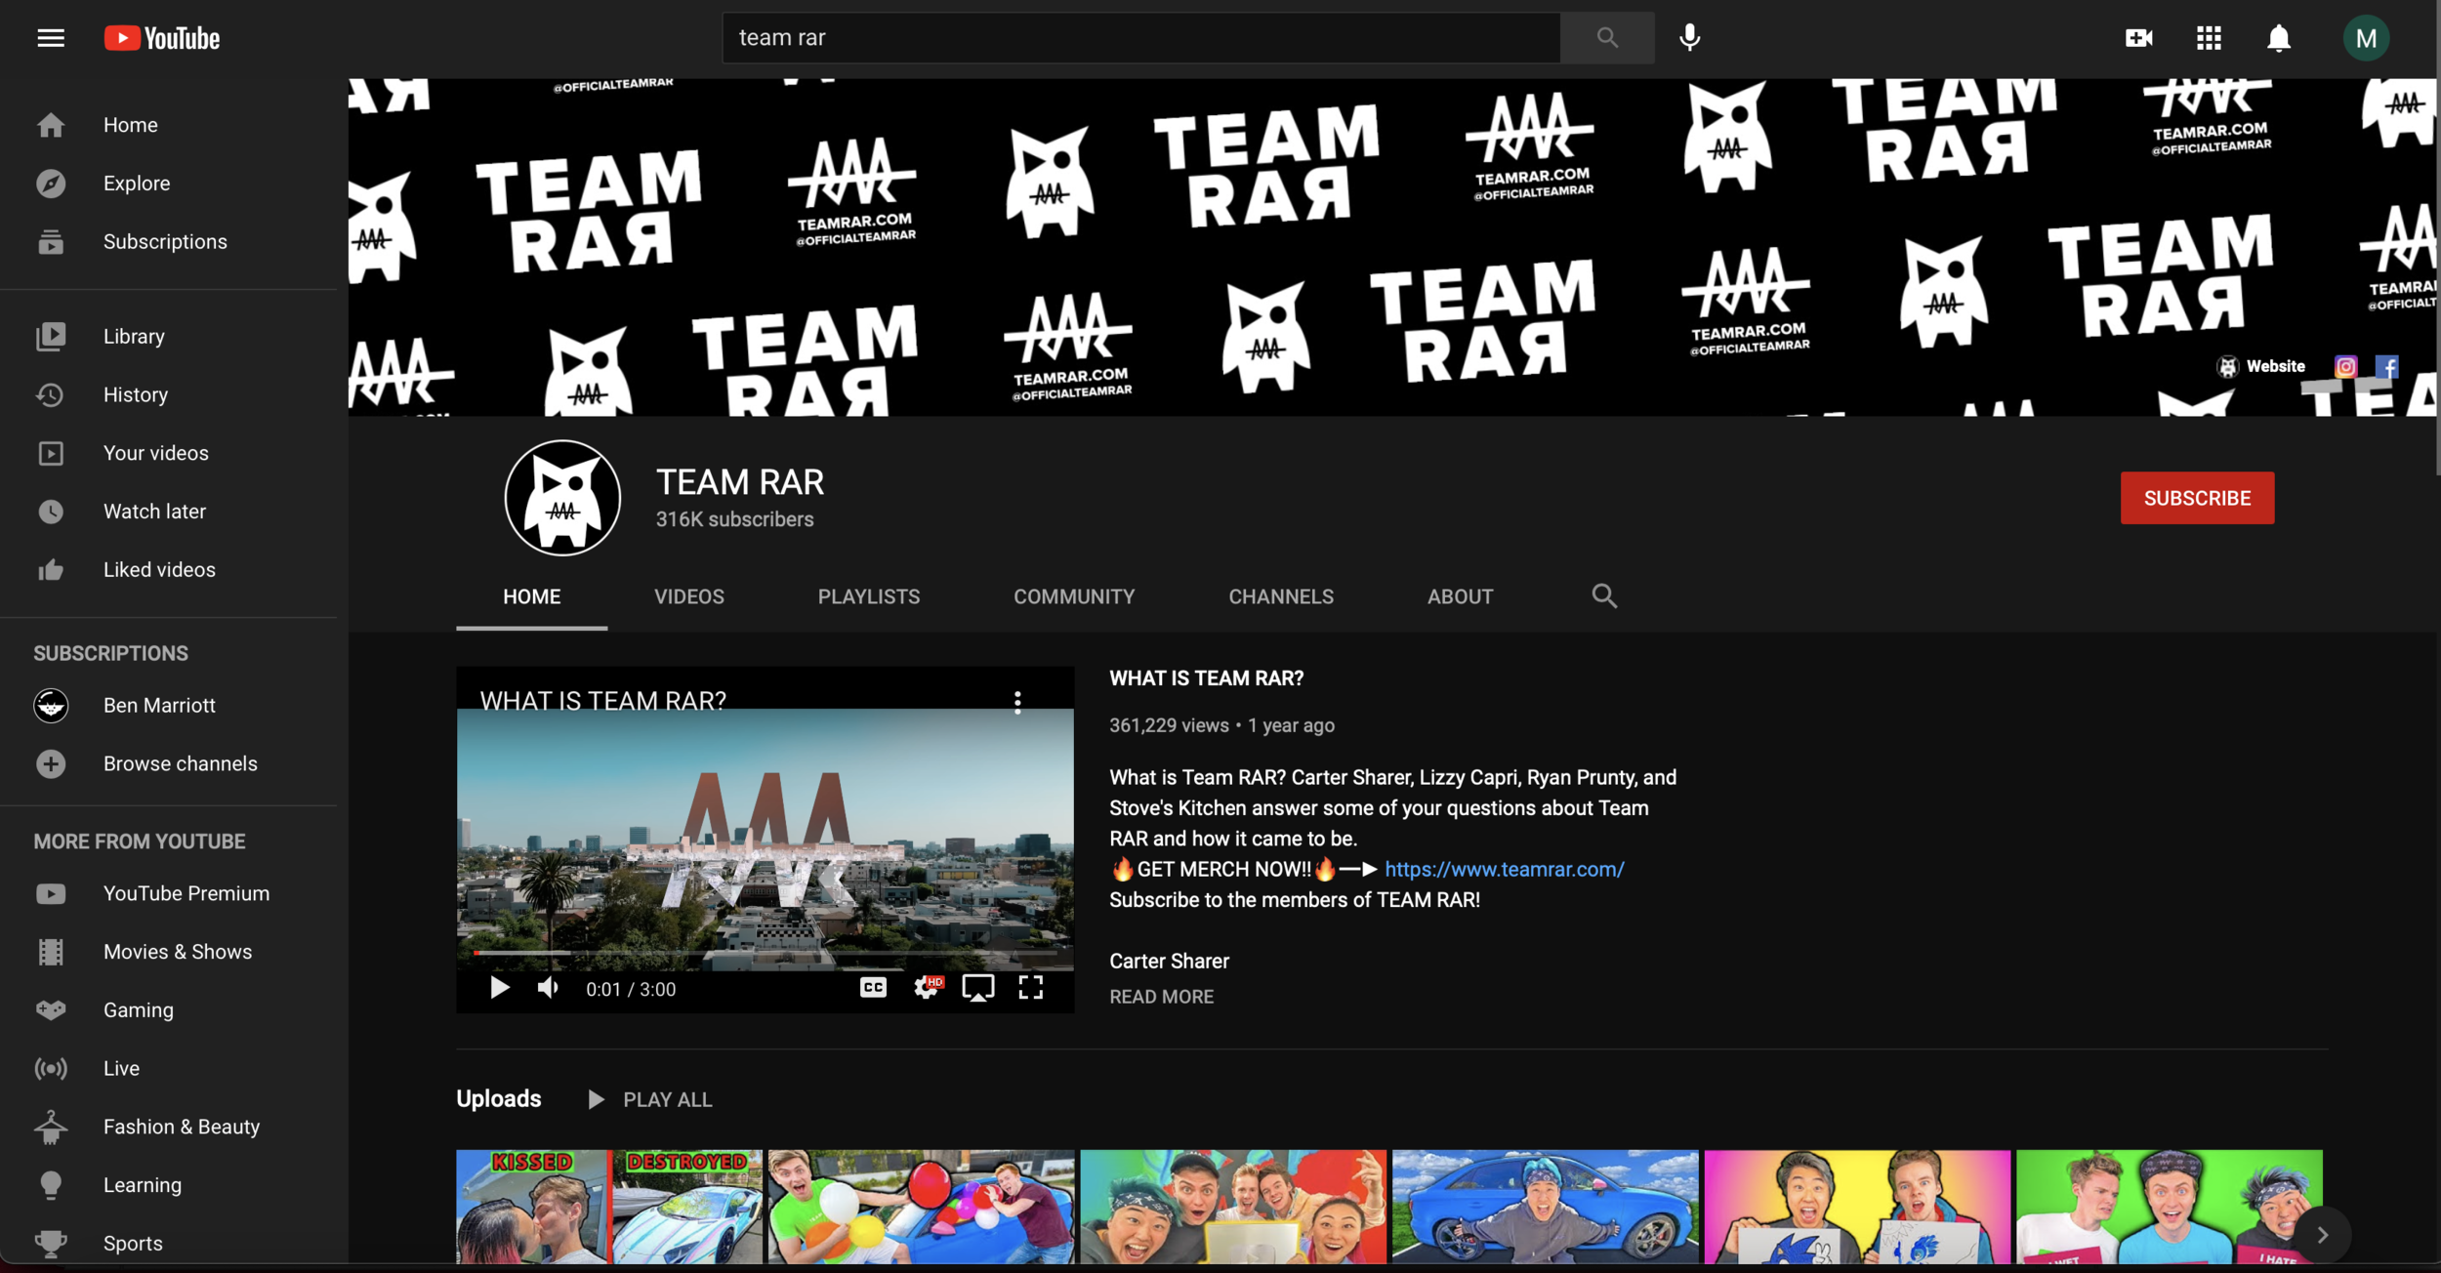Viewport: 2441px width, 1273px height.
Task: Click the create video camera icon
Action: click(2138, 38)
